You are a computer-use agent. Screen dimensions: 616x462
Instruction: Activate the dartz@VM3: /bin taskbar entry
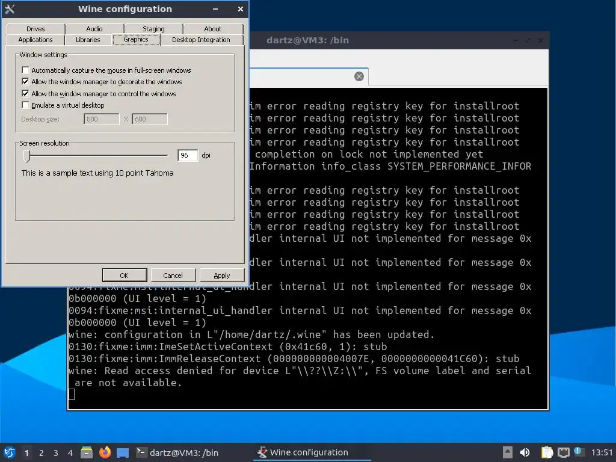point(177,452)
